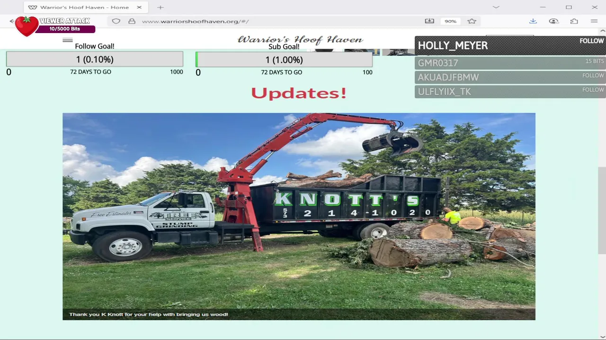Click '72 DAYS TO GO' under Sub Goal

click(281, 72)
